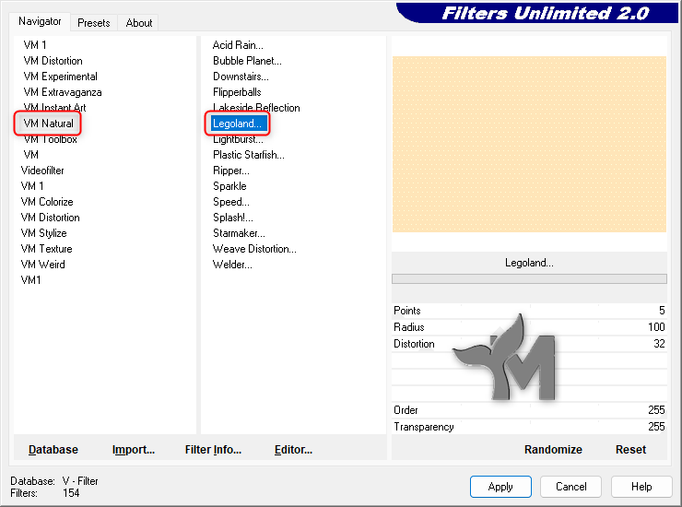The height and width of the screenshot is (507, 682).
Task: Open the Database button
Action: 53,450
